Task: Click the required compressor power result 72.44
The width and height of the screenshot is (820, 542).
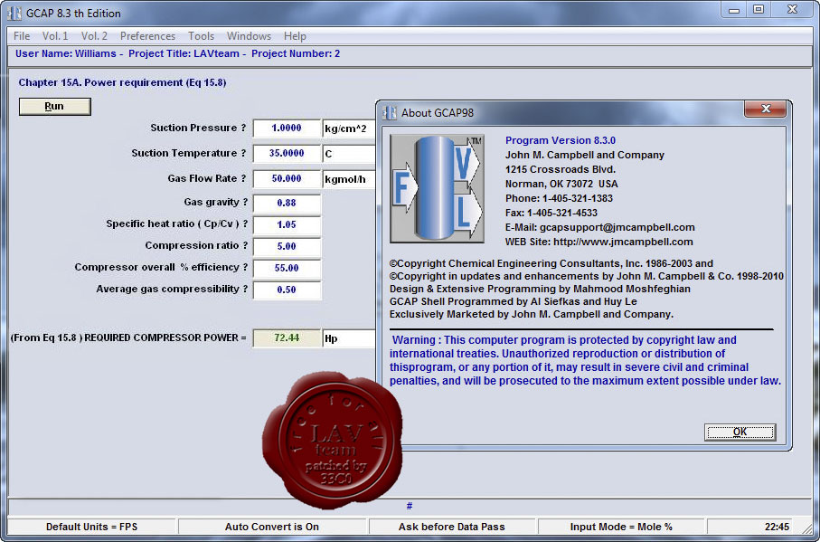Action: tap(287, 338)
